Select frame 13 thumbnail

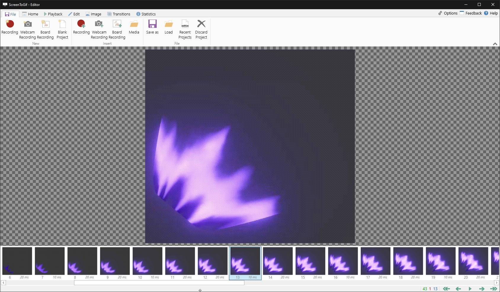tap(245, 261)
